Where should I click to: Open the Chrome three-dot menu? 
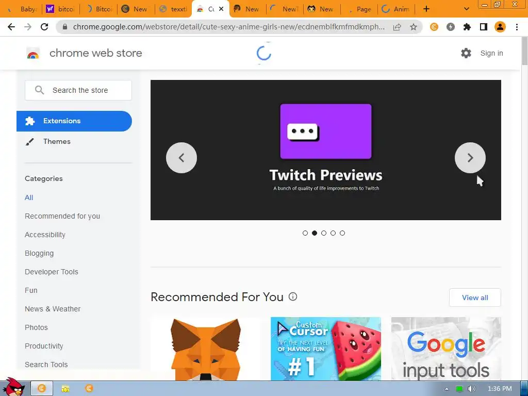(x=517, y=27)
